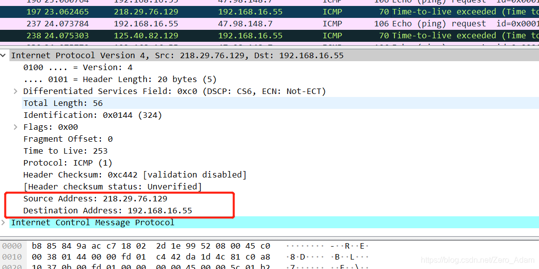This screenshot has width=539, height=269.
Task: Click Time-to-live exceeded info in packet 238
Action: [x=465, y=36]
